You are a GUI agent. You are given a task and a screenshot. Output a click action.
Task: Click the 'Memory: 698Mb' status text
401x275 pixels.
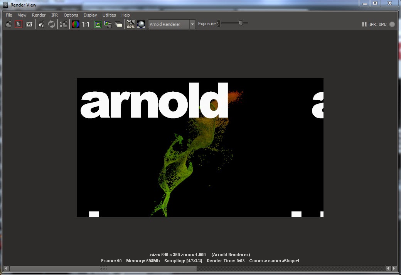click(143, 261)
